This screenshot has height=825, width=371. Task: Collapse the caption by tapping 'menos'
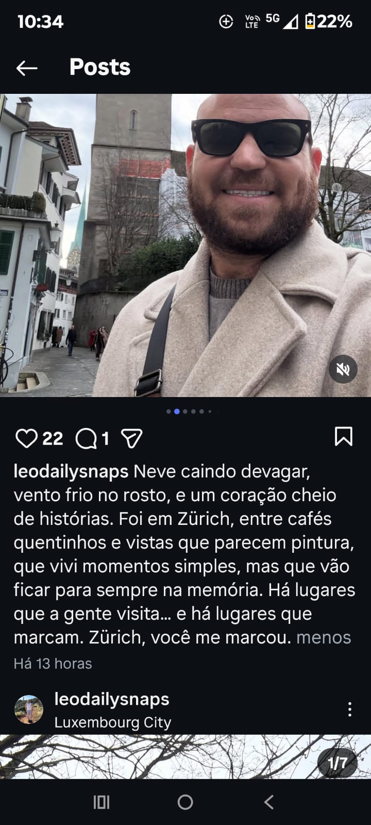[324, 637]
